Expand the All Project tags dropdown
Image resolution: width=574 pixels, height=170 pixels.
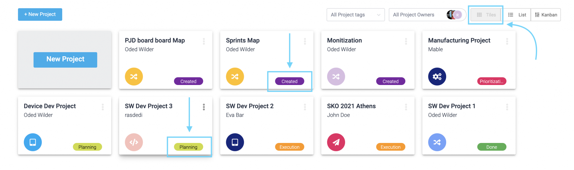[356, 15]
